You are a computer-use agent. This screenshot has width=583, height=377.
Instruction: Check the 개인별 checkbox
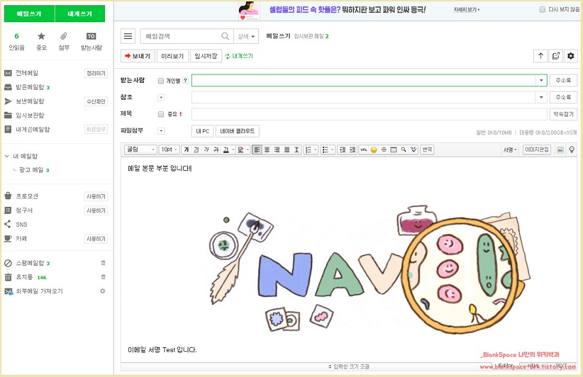click(161, 80)
